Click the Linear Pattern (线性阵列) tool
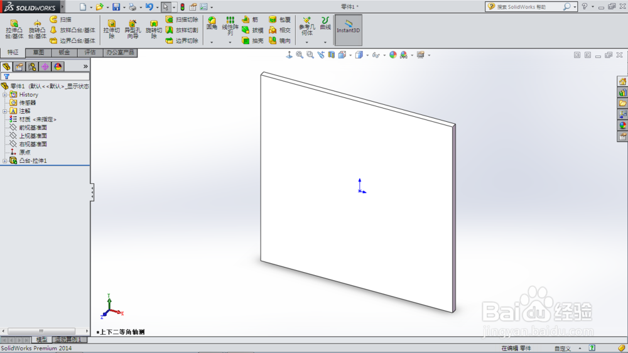The width and height of the screenshot is (628, 353). (x=230, y=26)
